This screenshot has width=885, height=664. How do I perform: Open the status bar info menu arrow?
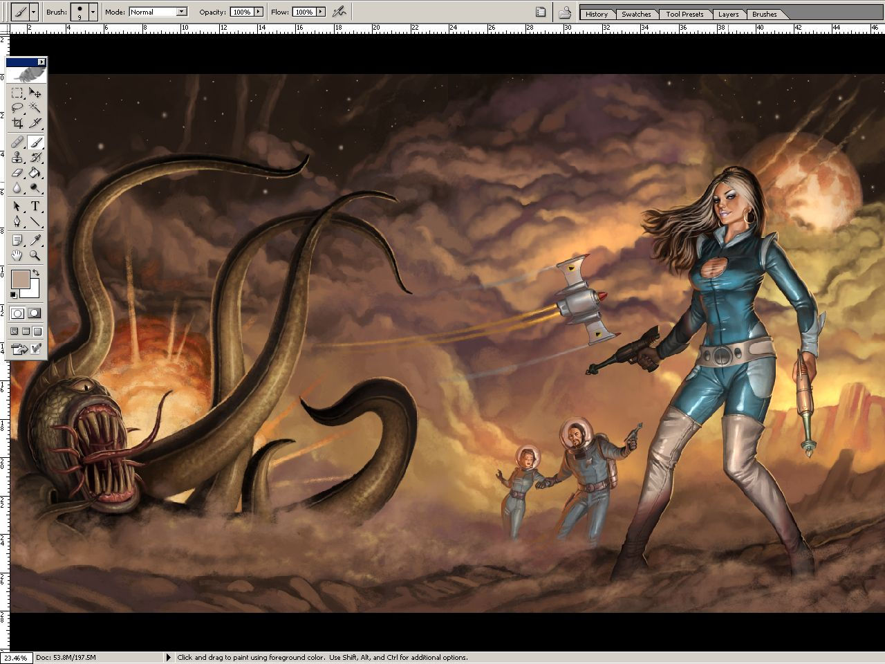pyautogui.click(x=168, y=657)
